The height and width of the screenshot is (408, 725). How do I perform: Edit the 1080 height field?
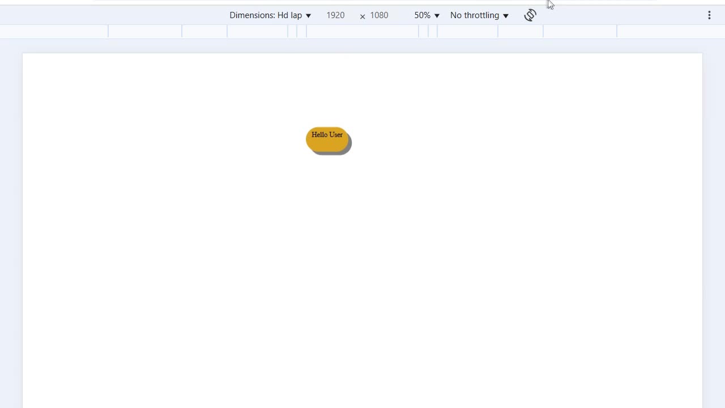coord(379,15)
